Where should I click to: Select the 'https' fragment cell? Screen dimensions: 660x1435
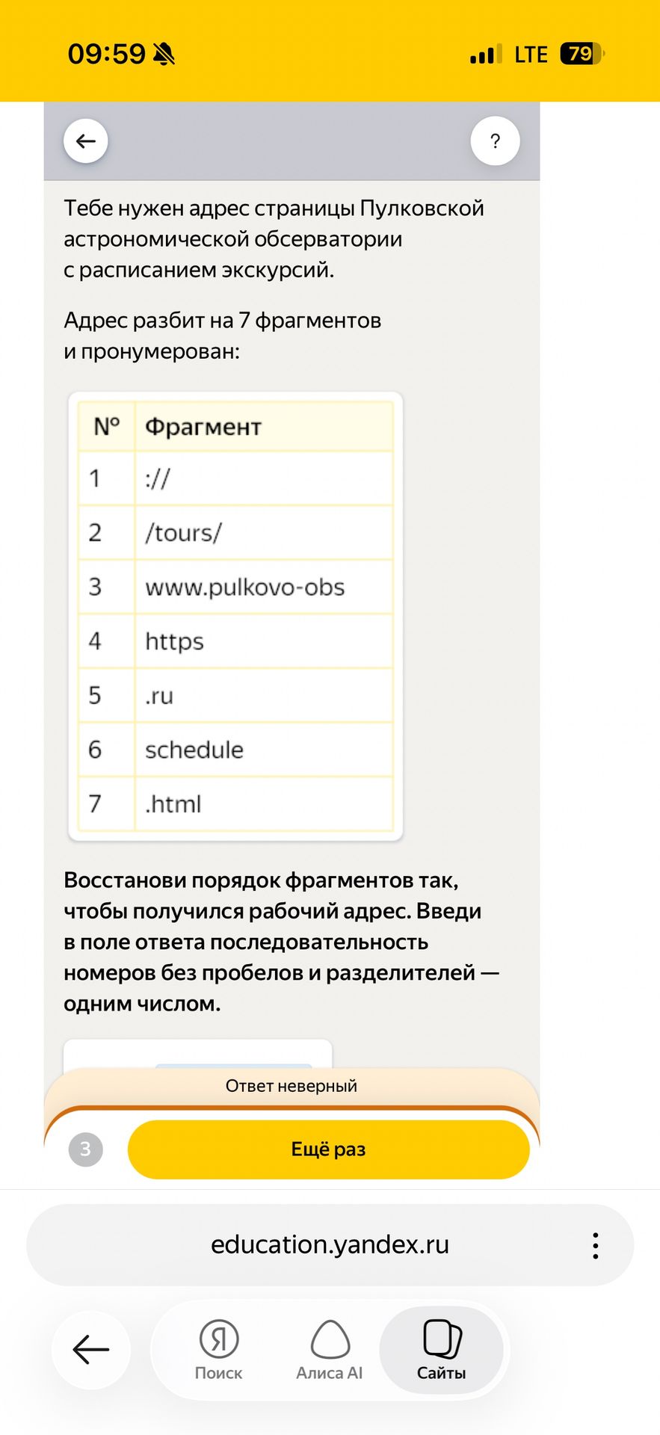click(x=264, y=641)
